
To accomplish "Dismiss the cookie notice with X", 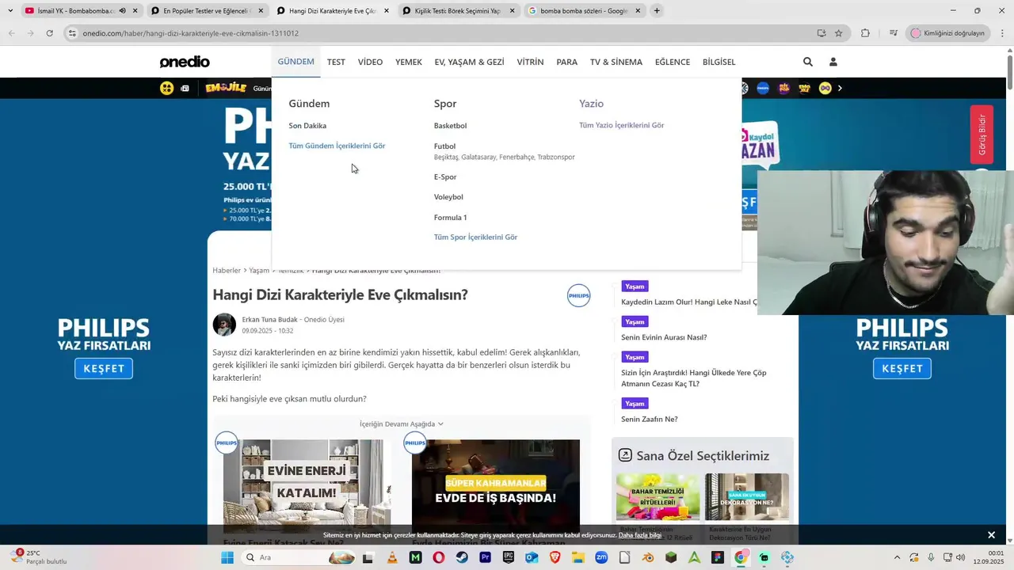I will (x=991, y=535).
